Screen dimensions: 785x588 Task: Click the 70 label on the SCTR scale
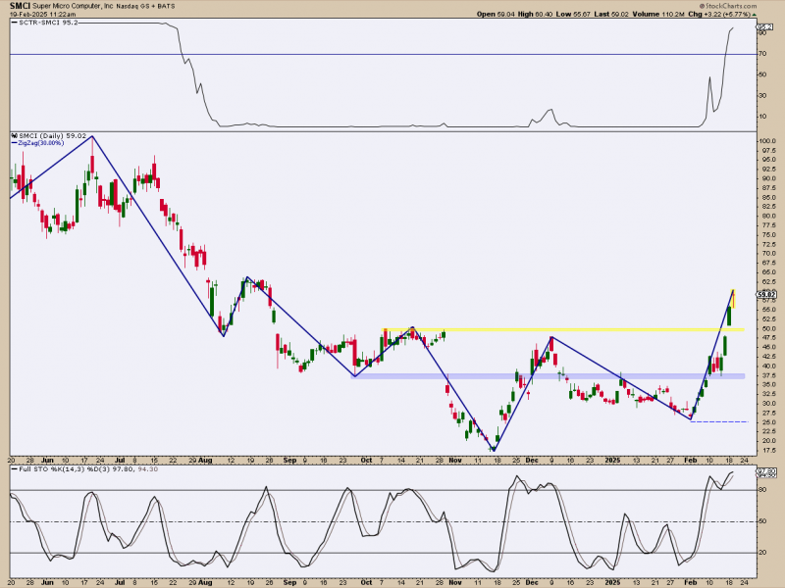click(x=762, y=54)
